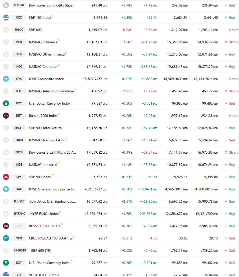Click price 15,167.03 USD for NASDAQ Insurance
This screenshot has width=239, height=277.
tap(97, 42)
